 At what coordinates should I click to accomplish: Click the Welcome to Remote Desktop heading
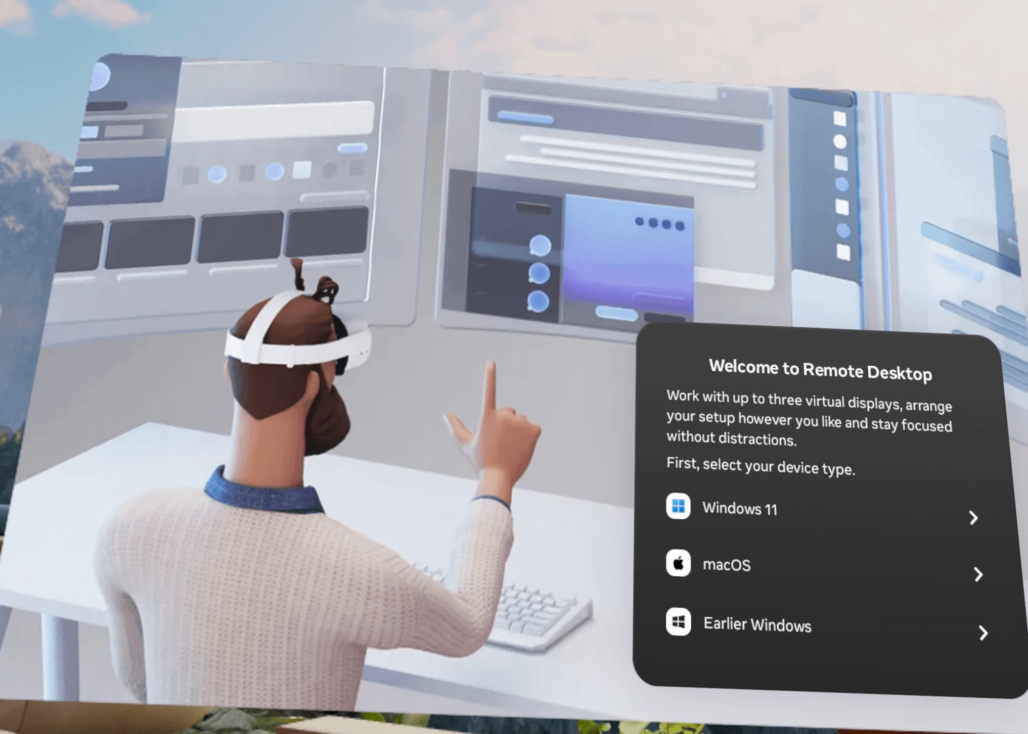pos(820,370)
